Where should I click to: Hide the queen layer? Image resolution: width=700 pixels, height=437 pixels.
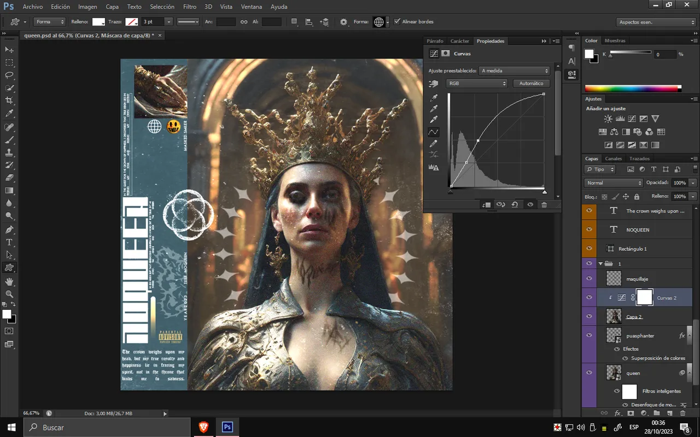coord(589,373)
